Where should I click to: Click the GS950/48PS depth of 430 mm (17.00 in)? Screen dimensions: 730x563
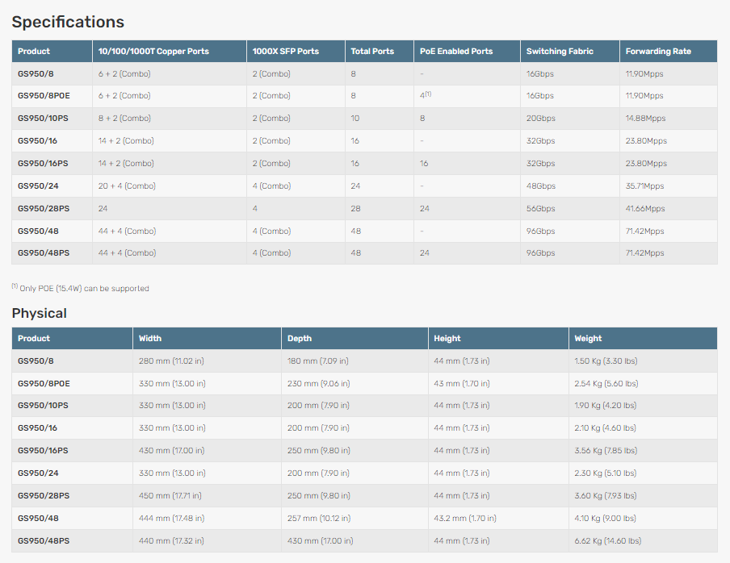(x=321, y=540)
